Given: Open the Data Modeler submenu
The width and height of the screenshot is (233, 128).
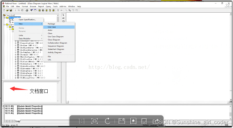Looking at the screenshot, I should pyautogui.click(x=29, y=39).
